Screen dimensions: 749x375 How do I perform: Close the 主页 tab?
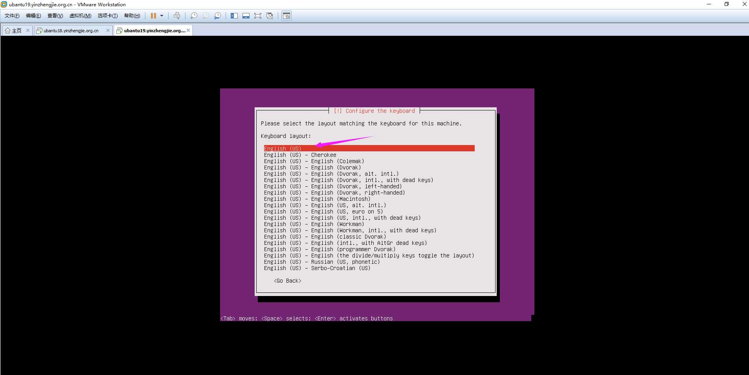coord(28,30)
